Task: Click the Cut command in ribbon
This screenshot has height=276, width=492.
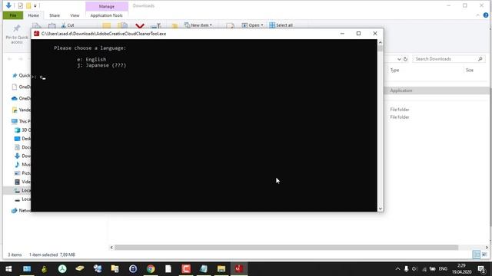Action: click(x=68, y=25)
